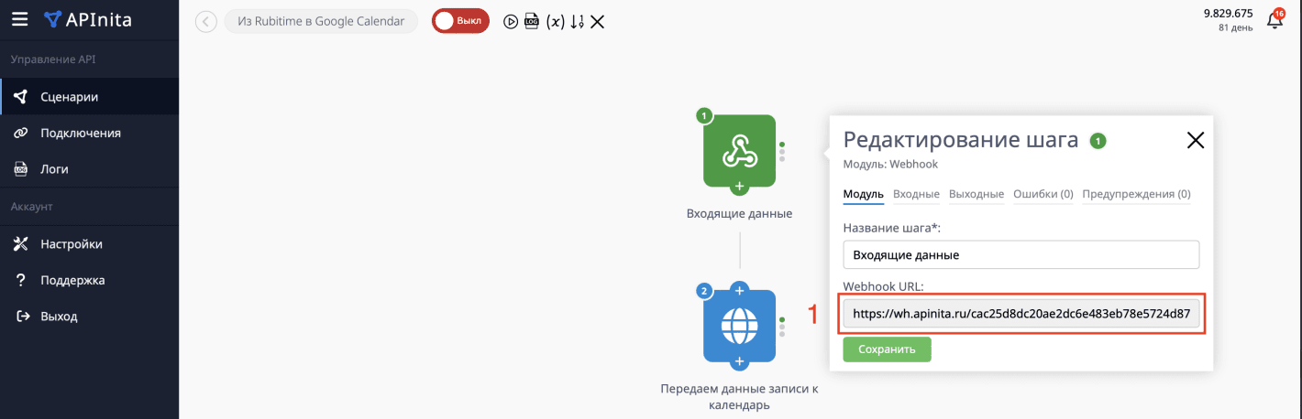Screen dimensions: 1302x419
Task: Open 'Поддержка' in the sidebar
Action: pos(89,280)
